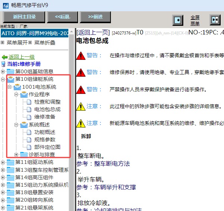Open the 返回上一级 link
Screen dimensions: 224x211
point(22,57)
